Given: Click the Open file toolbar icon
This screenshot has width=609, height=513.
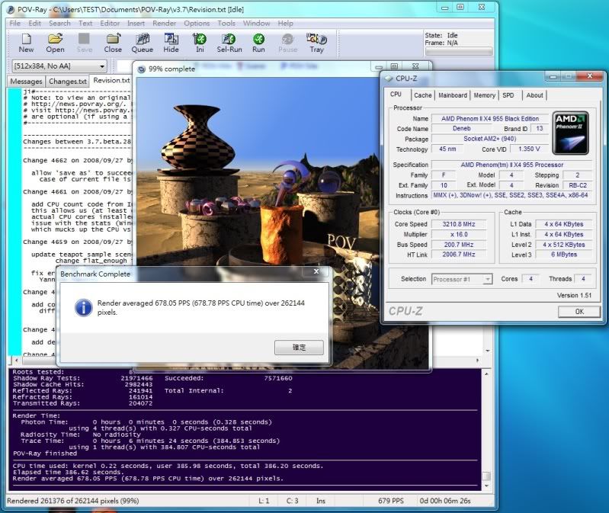Looking at the screenshot, I should tap(55, 43).
